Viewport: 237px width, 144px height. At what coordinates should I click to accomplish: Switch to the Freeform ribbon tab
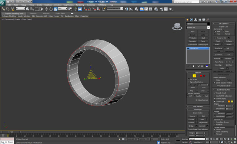coord(33,13)
